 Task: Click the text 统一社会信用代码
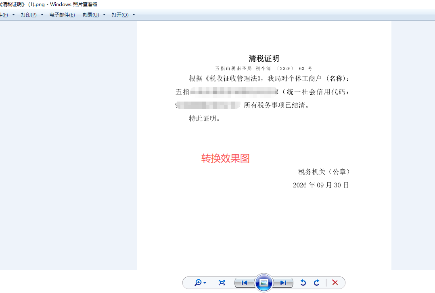[316, 92]
